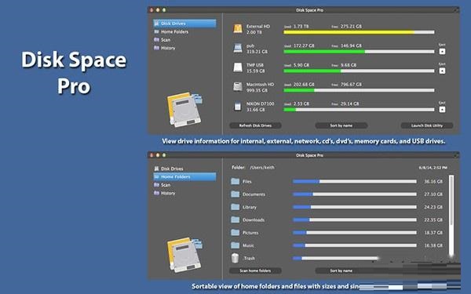Click the Music folder icon
The height and width of the screenshot is (294, 471).
(235, 245)
